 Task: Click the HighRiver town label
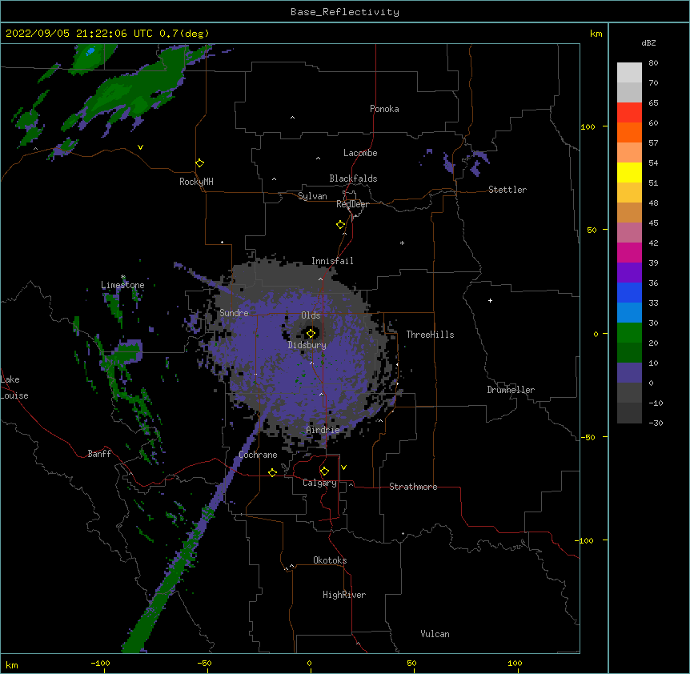click(344, 595)
